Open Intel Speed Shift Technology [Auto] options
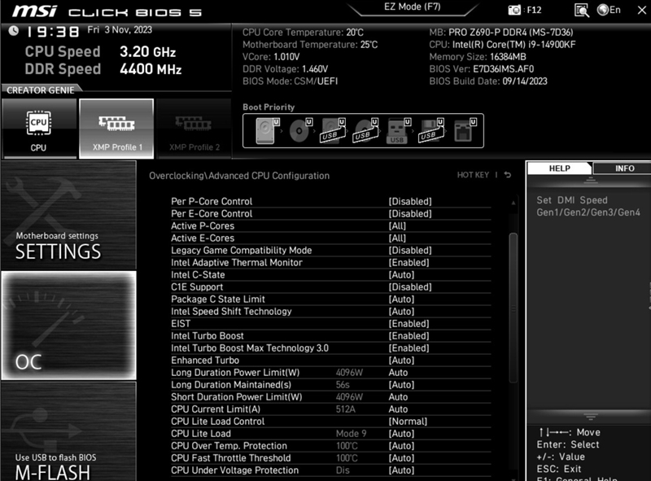Screen dimensions: 651x481 click(401, 311)
